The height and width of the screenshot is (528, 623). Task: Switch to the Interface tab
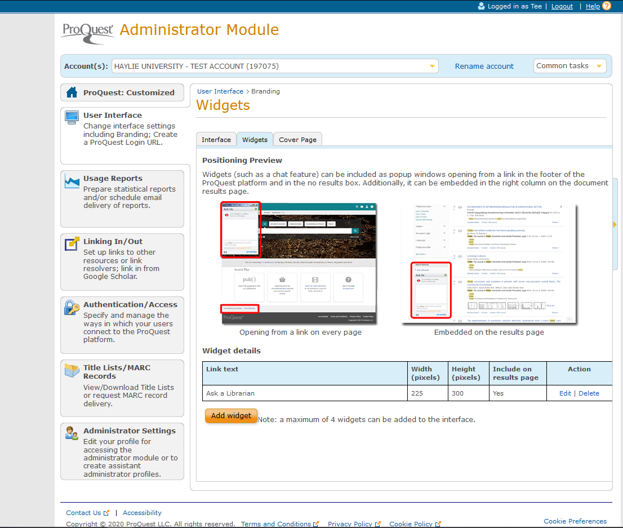pyautogui.click(x=216, y=140)
